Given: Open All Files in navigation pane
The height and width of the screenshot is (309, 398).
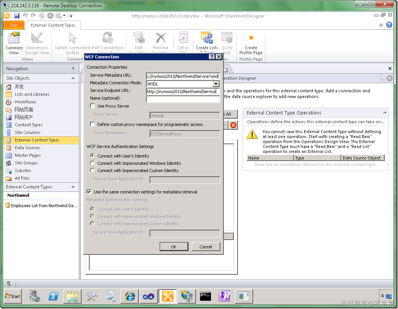Looking at the screenshot, I should tap(22, 178).
